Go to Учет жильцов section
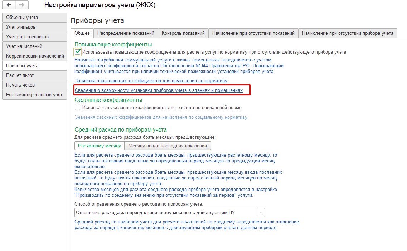Viewport: 407px width, 251px height. (x=34, y=27)
